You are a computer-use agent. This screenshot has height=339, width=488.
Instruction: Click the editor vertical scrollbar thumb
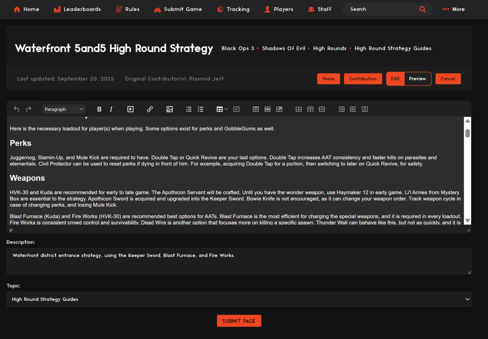[468, 133]
